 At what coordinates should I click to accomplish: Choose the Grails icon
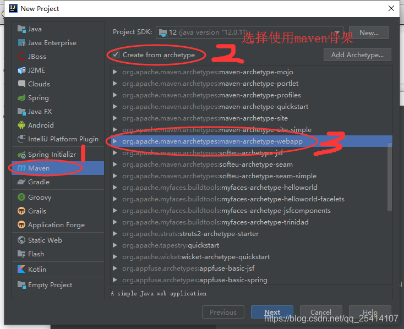click(x=21, y=211)
